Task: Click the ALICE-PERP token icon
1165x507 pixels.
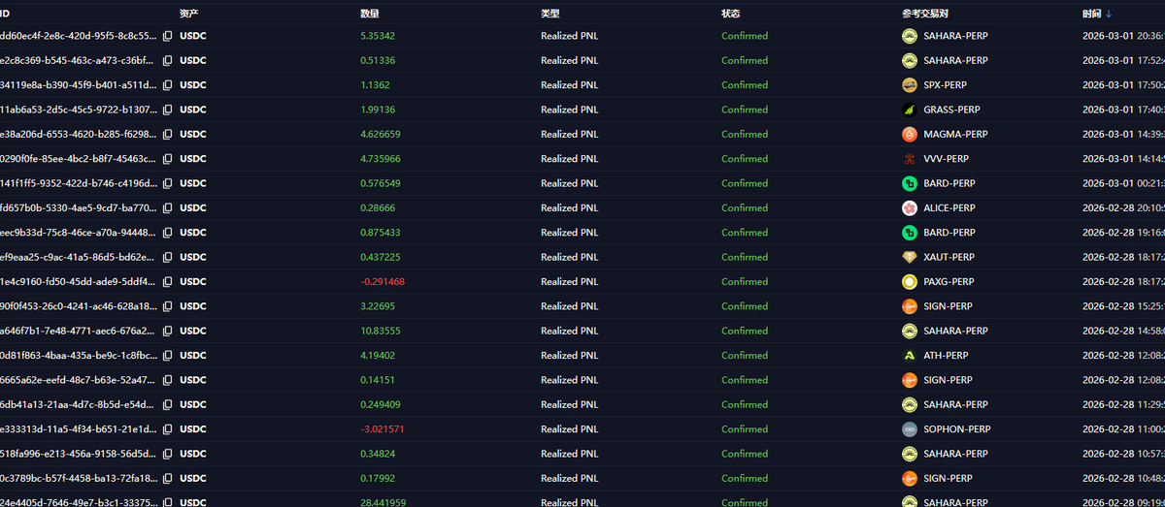Action: click(910, 207)
